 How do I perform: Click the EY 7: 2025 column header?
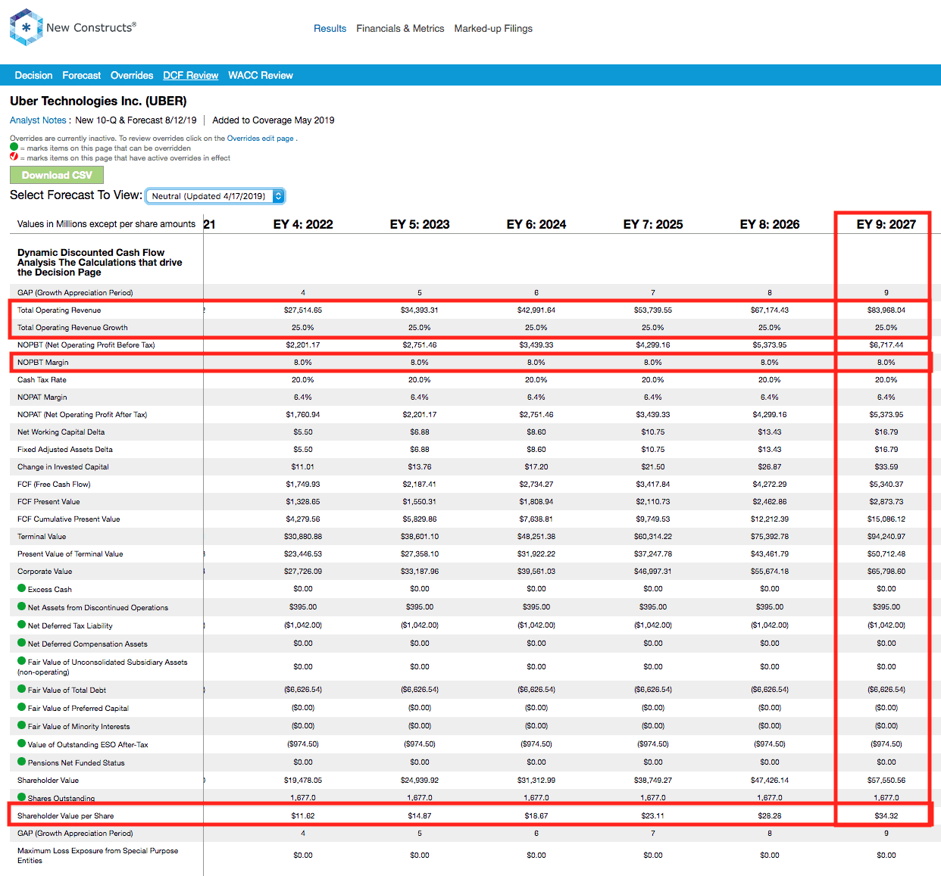tap(653, 225)
